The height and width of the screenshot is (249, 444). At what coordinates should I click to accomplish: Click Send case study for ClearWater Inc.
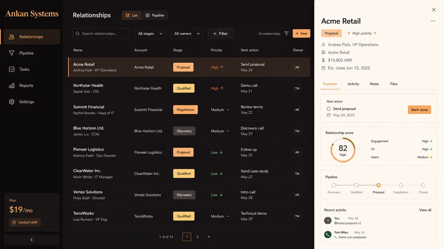pyautogui.click(x=255, y=171)
